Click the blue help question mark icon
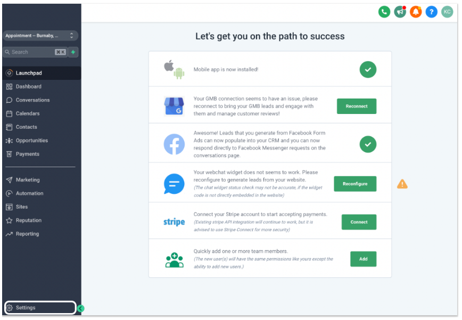This screenshot has width=462, height=320. coord(431,12)
